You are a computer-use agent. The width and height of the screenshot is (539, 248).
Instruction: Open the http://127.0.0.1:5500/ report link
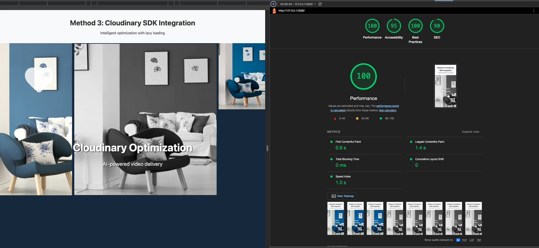click(x=292, y=11)
